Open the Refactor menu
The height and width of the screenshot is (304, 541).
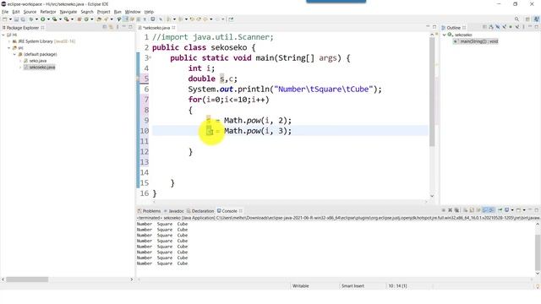click(x=48, y=12)
